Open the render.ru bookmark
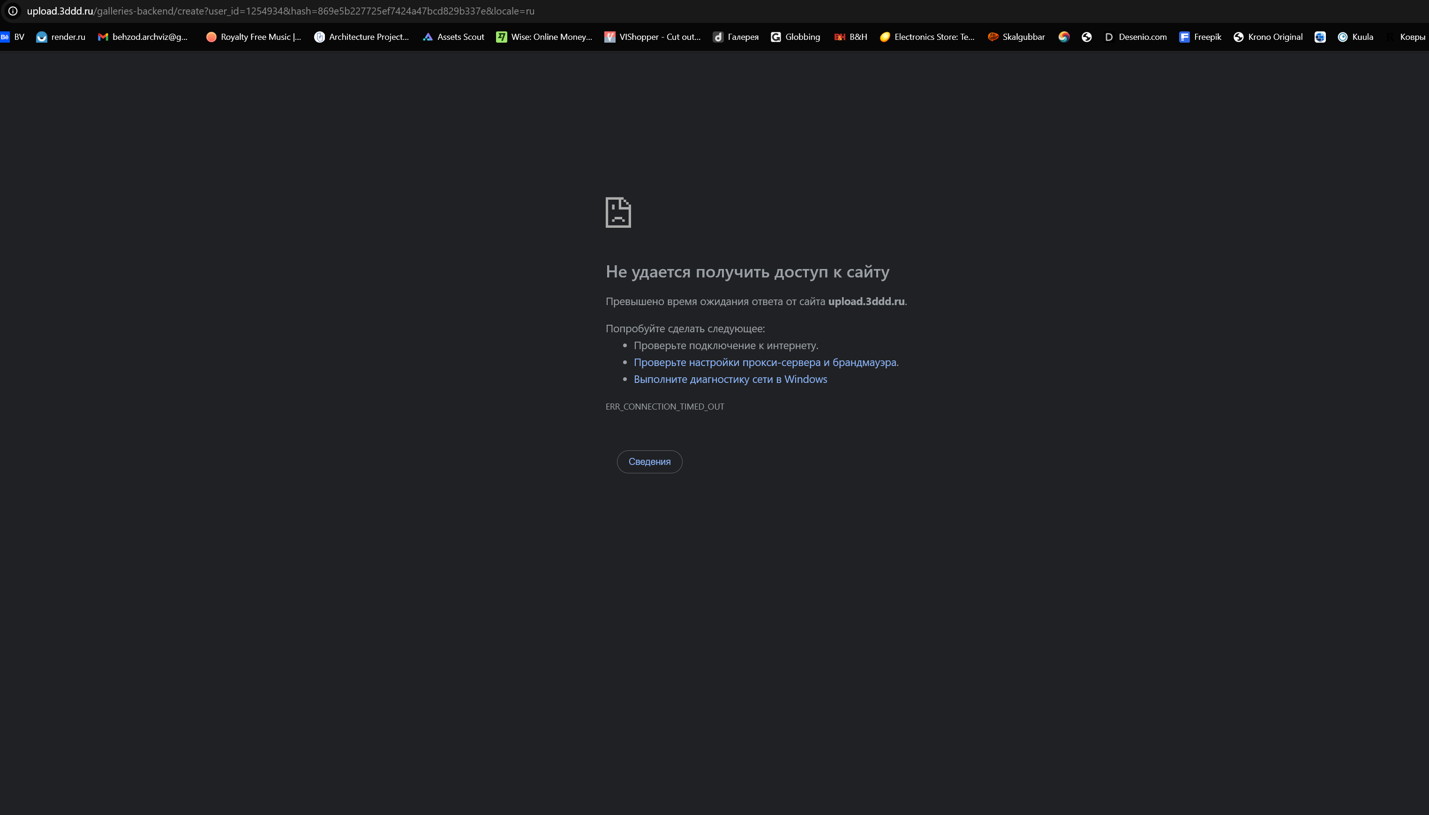 60,37
